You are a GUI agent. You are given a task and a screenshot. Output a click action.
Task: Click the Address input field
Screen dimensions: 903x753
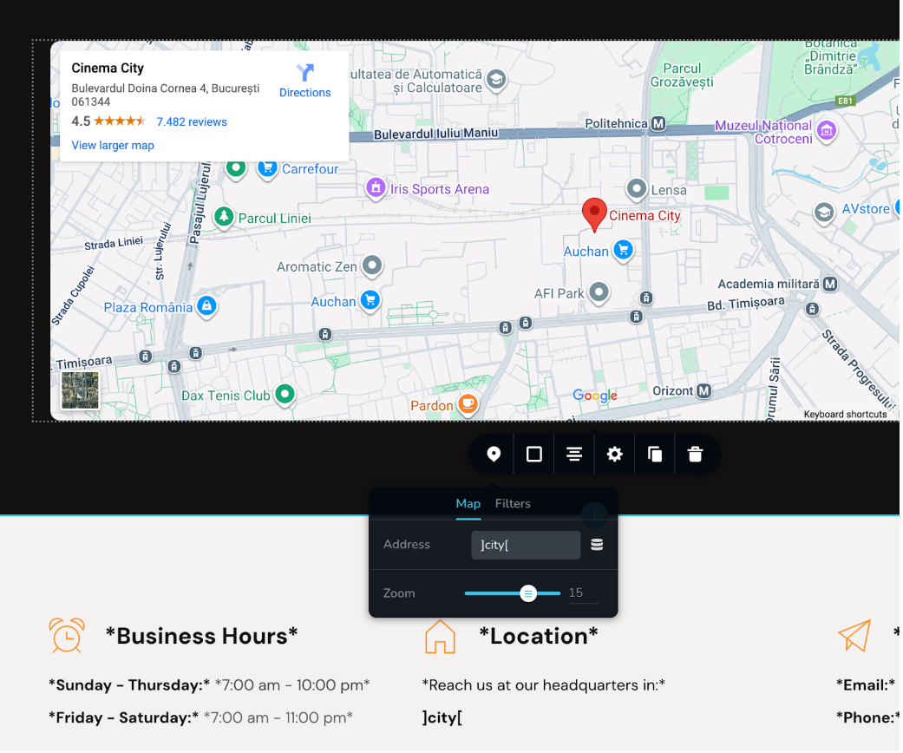coord(526,545)
